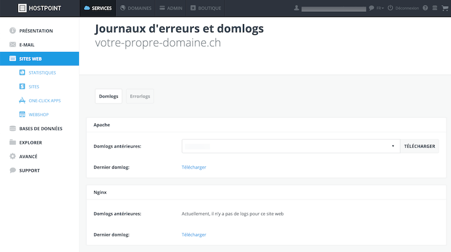451x252 pixels.
Task: Go to the Boutique section
Action: [x=206, y=8]
